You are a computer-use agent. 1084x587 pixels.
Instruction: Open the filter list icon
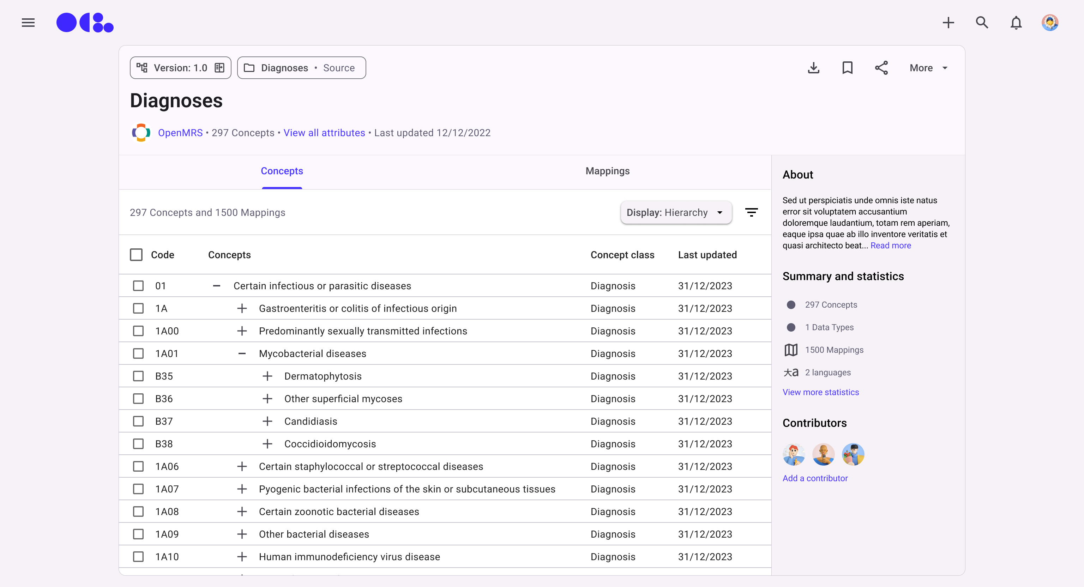751,212
